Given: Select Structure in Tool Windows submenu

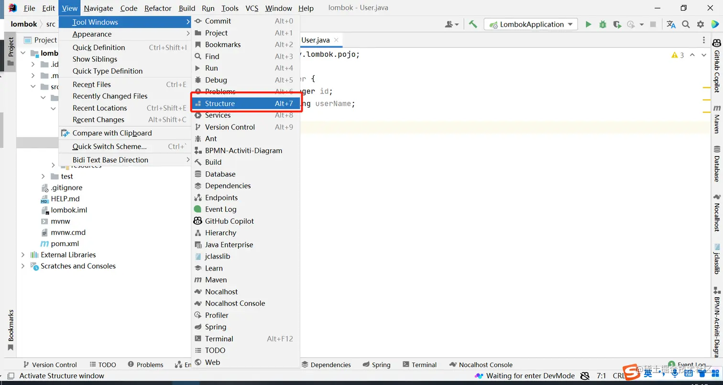Looking at the screenshot, I should coord(246,104).
